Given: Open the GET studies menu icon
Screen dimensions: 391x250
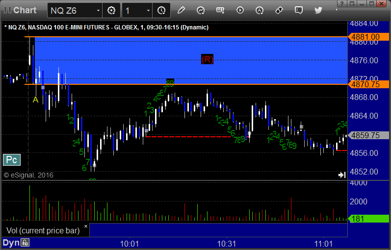Looking at the screenshot, I should click(220, 10).
